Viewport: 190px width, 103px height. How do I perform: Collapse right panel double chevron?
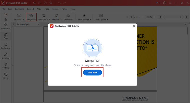click(189, 23)
